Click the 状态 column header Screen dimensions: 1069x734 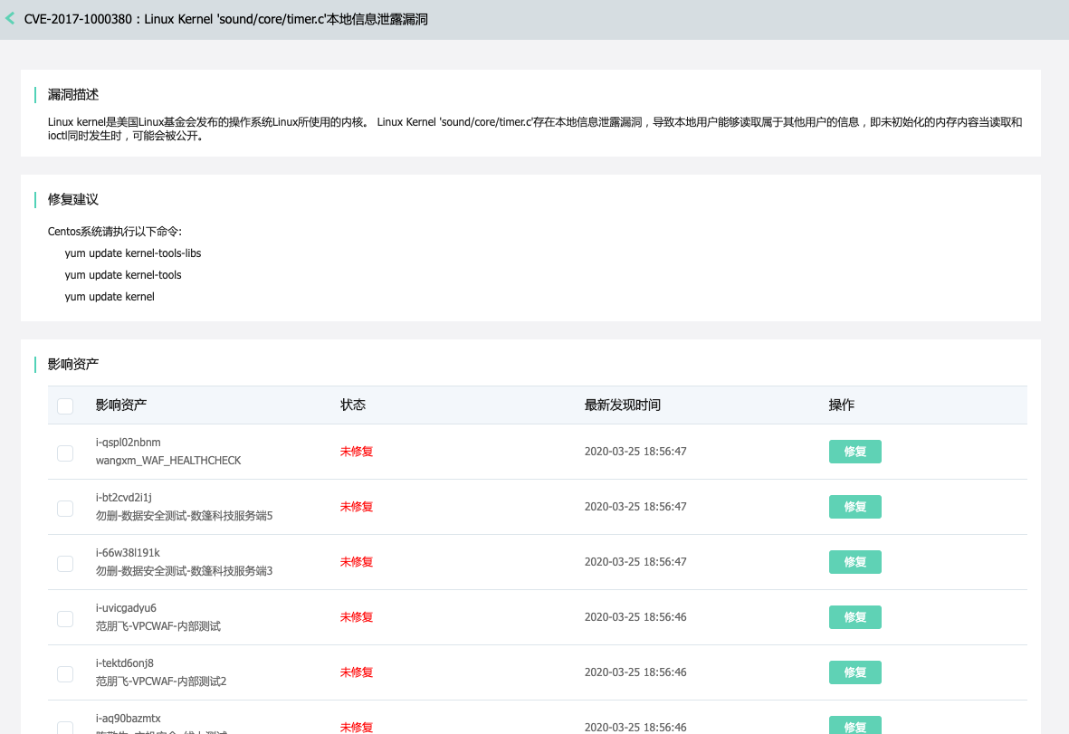point(352,405)
